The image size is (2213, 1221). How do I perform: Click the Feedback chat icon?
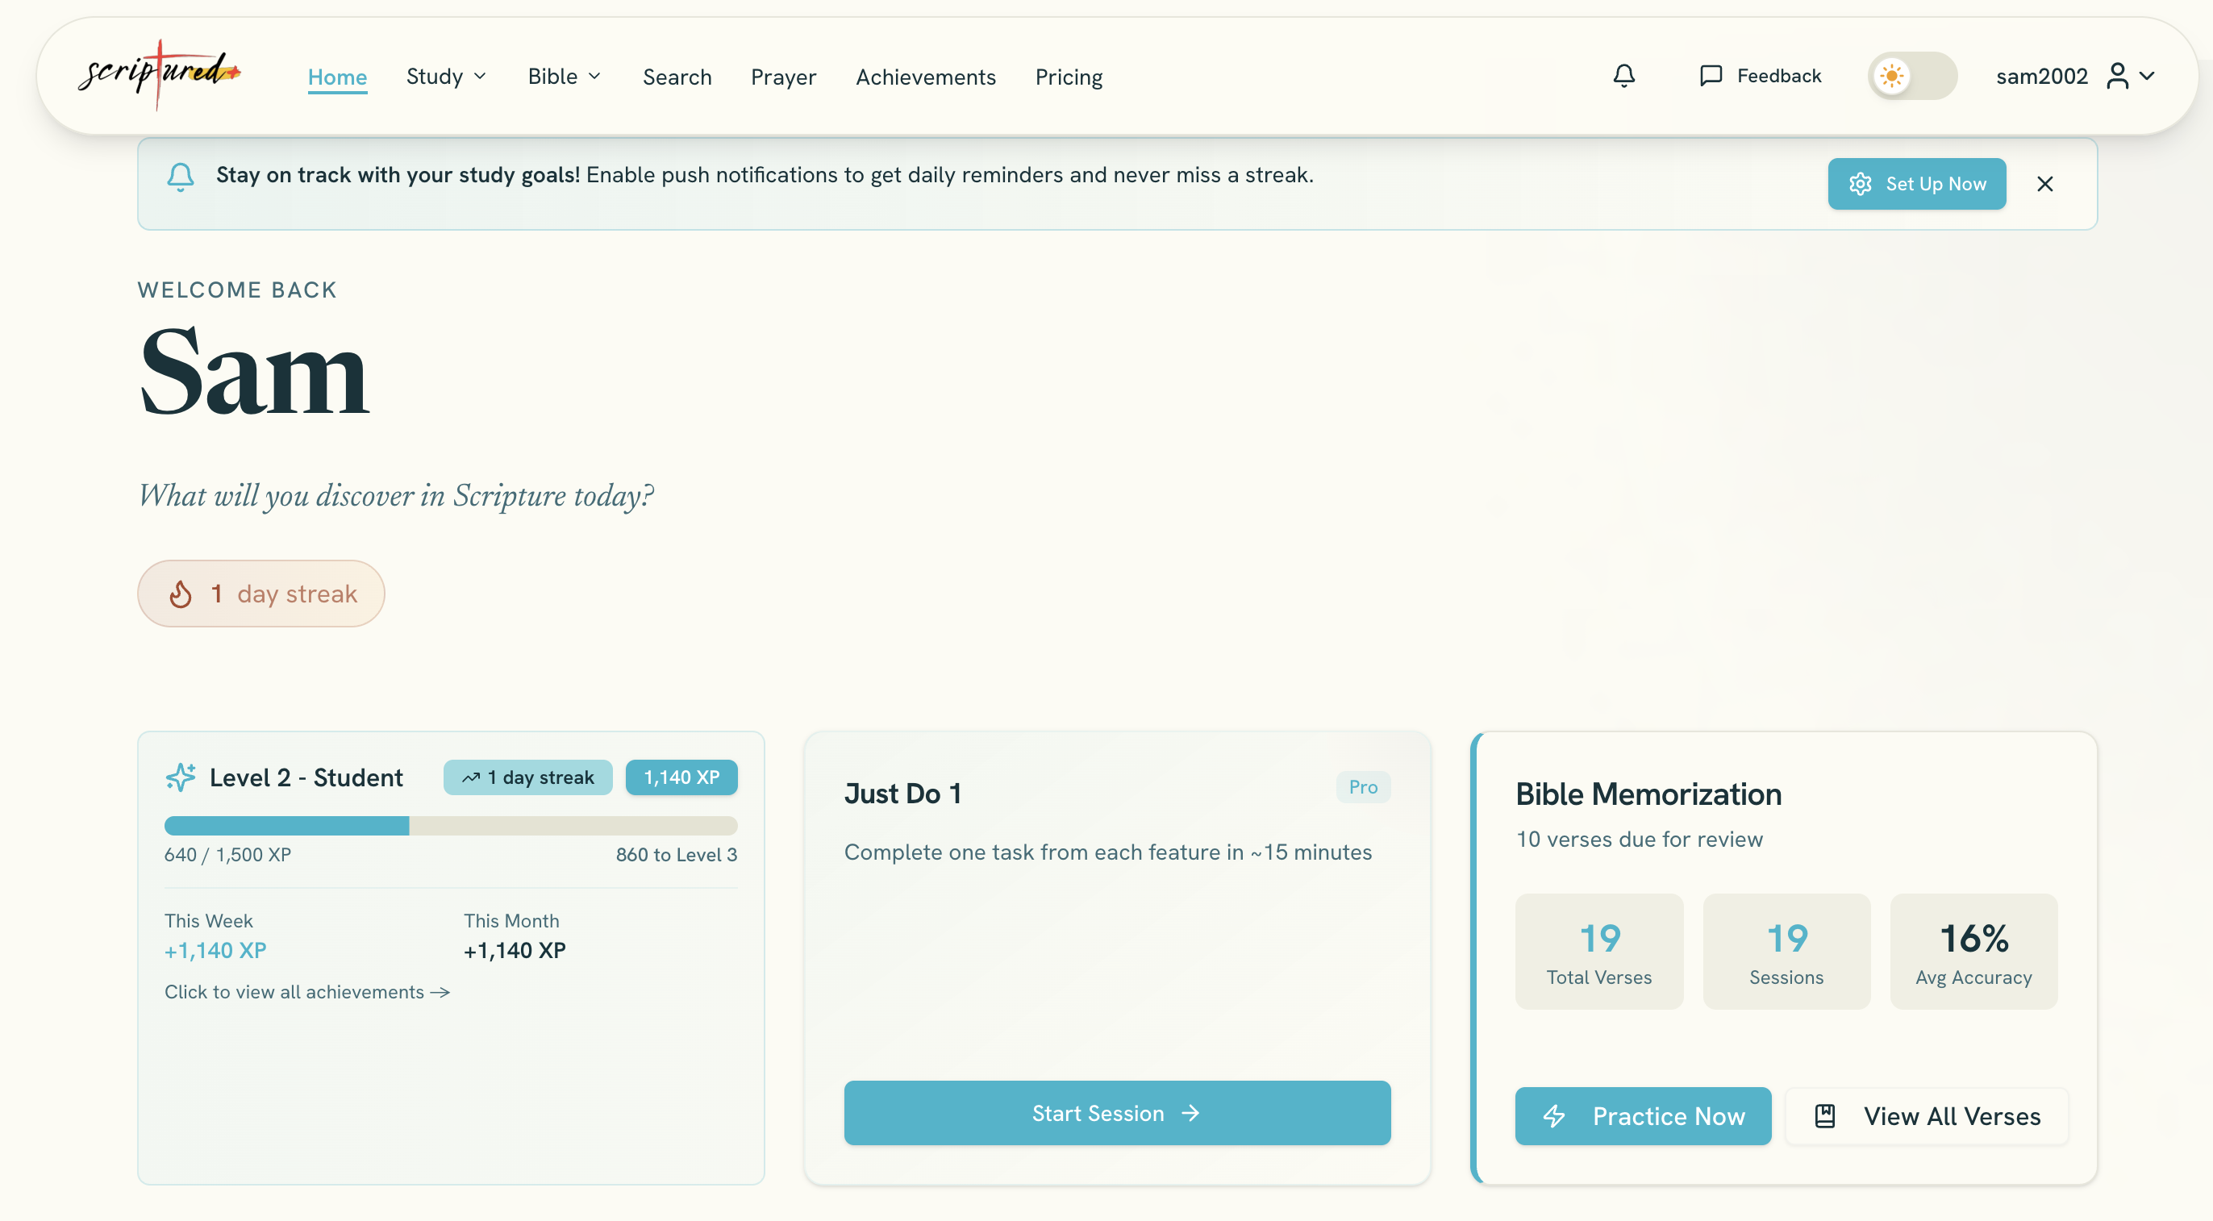(x=1710, y=76)
